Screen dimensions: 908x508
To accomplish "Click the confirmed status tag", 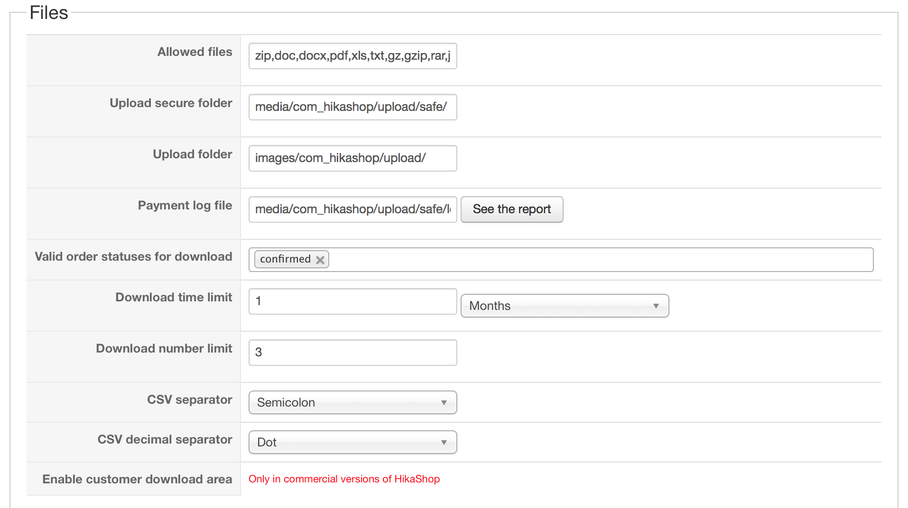I will pyautogui.click(x=285, y=259).
